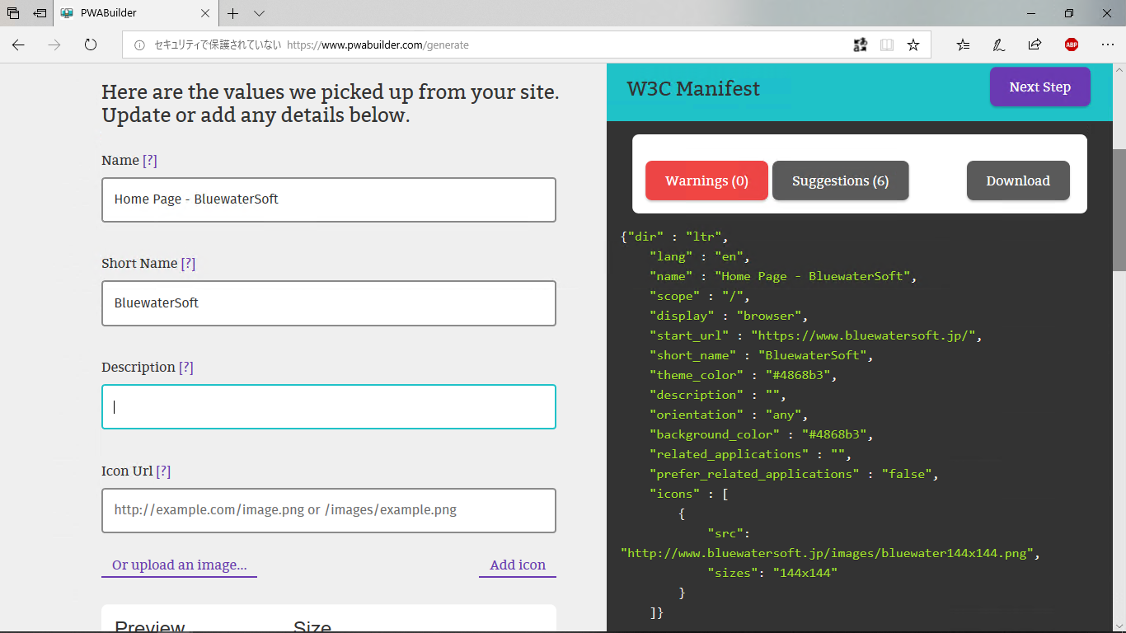Screen dimensions: 1126x633
Task: Click the "orientation" : "any" manifest line
Action: click(728, 415)
